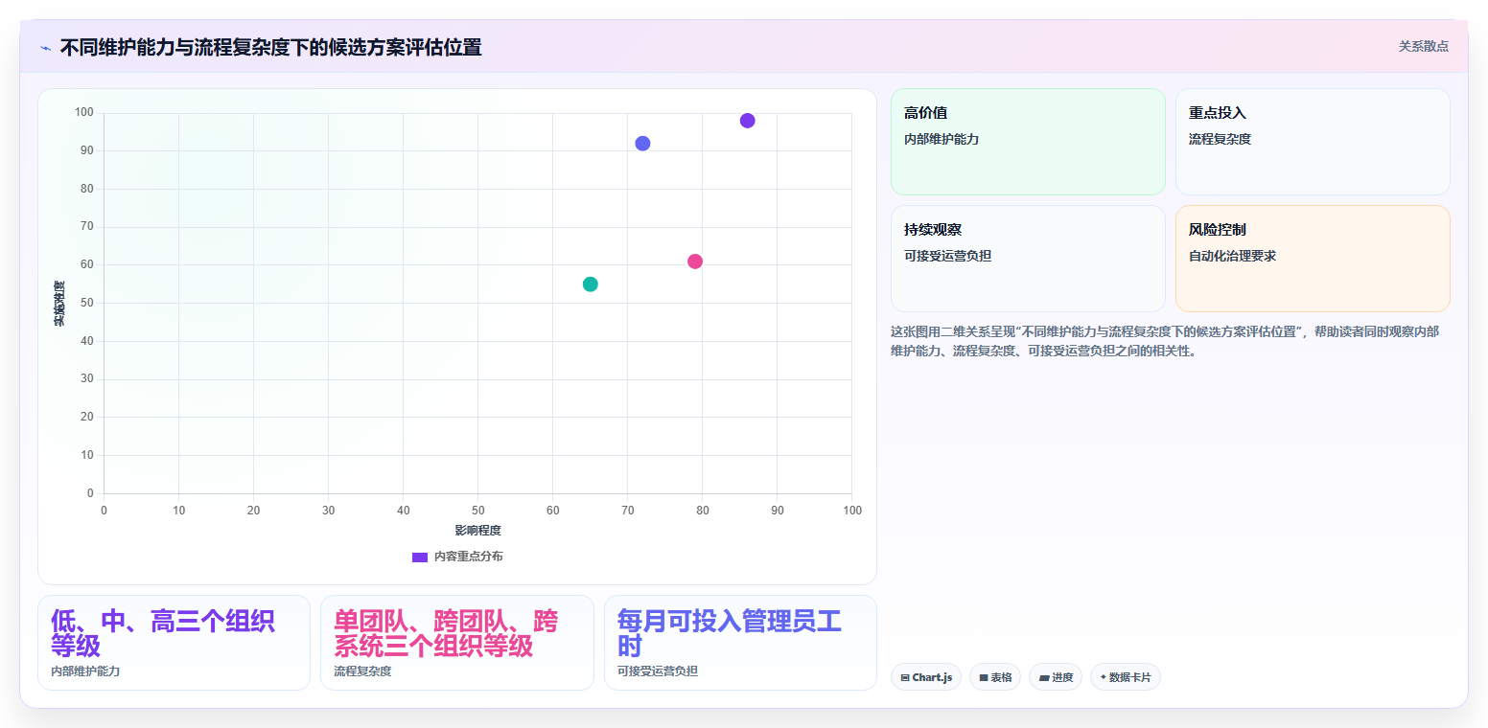Screen dimensions: 1488x728
Task: Select the teal data point in chart
Action: pyautogui.click(x=591, y=284)
